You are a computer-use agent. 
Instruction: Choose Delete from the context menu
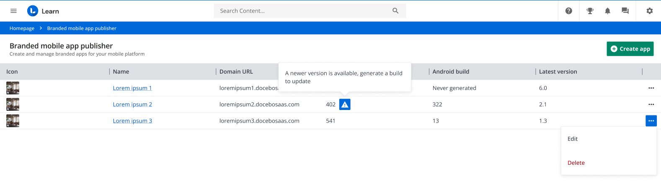(576, 163)
